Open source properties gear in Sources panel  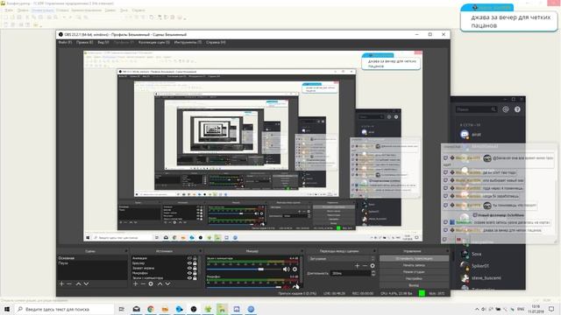pyautogui.click(x=151, y=283)
